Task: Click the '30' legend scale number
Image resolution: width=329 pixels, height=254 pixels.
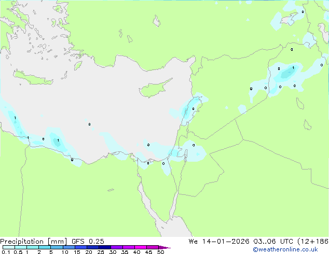Action: [x=113, y=252]
